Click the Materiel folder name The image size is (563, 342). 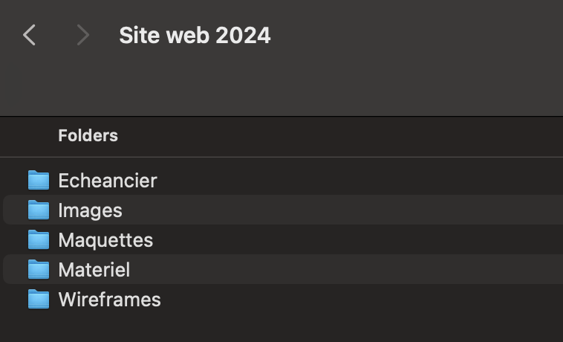point(94,270)
